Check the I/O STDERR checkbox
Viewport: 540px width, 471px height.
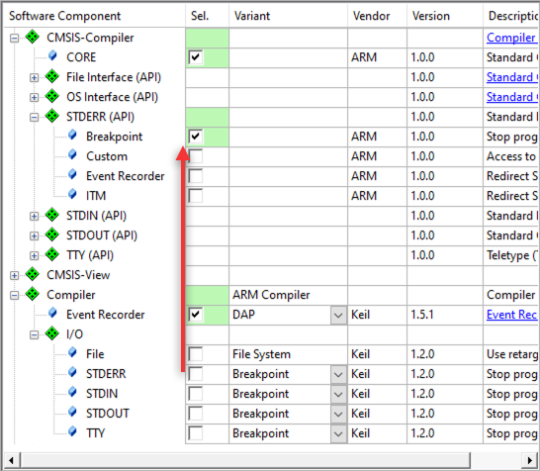click(x=196, y=374)
